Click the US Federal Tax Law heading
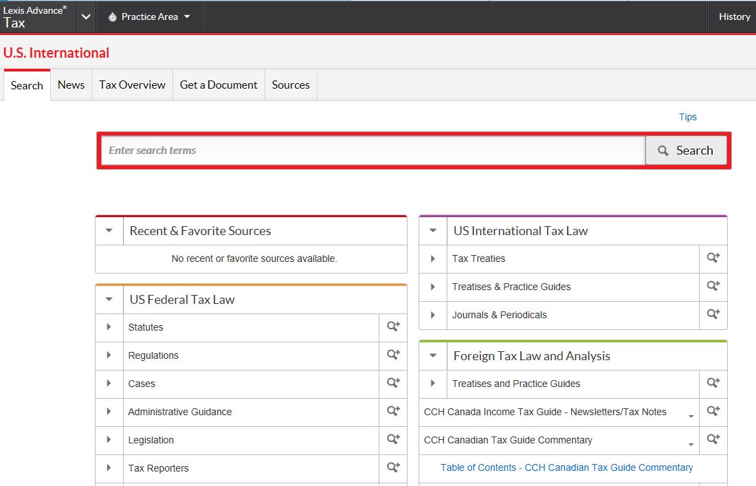The height and width of the screenshot is (486, 756). click(x=182, y=300)
